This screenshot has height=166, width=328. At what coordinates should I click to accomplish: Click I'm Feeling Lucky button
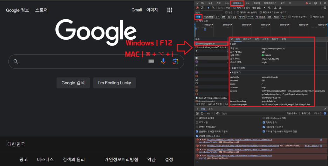point(115,83)
